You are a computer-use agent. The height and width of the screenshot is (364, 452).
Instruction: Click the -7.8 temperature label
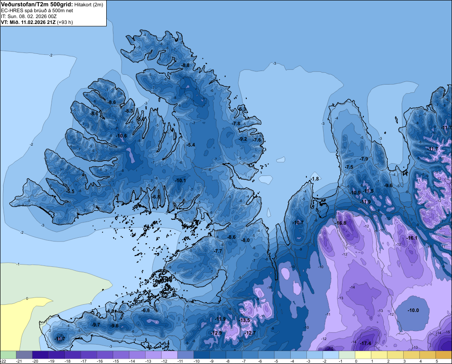point(236,123)
